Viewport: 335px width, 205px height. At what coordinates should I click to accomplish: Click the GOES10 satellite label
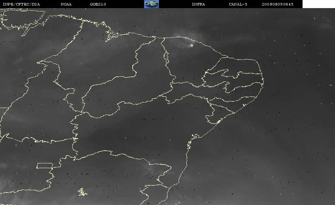pyautogui.click(x=98, y=4)
